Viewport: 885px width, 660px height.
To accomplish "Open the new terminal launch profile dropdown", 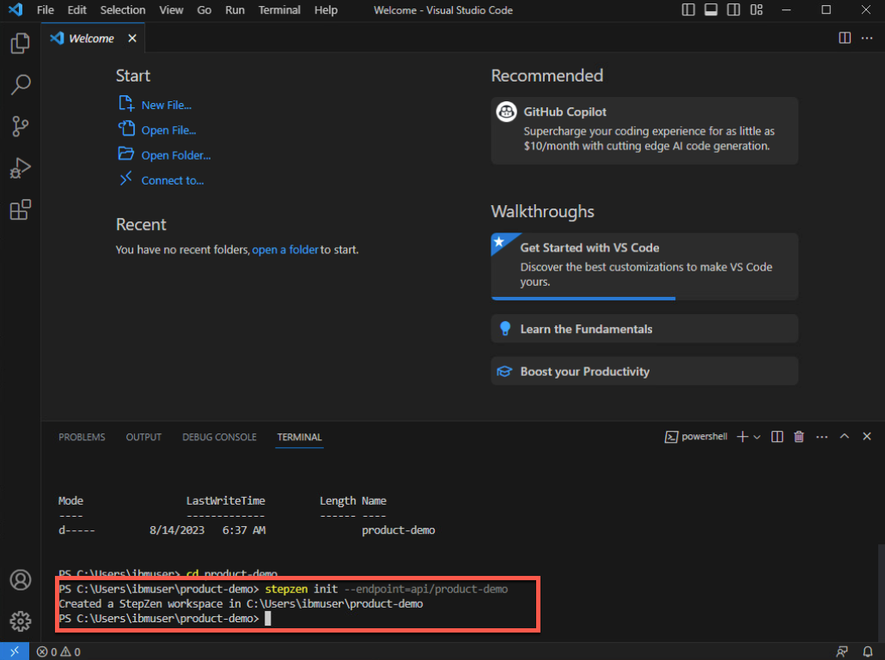I will click(757, 437).
